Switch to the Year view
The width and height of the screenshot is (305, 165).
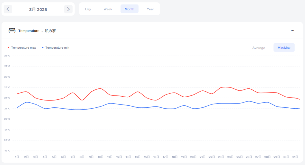coord(150,9)
